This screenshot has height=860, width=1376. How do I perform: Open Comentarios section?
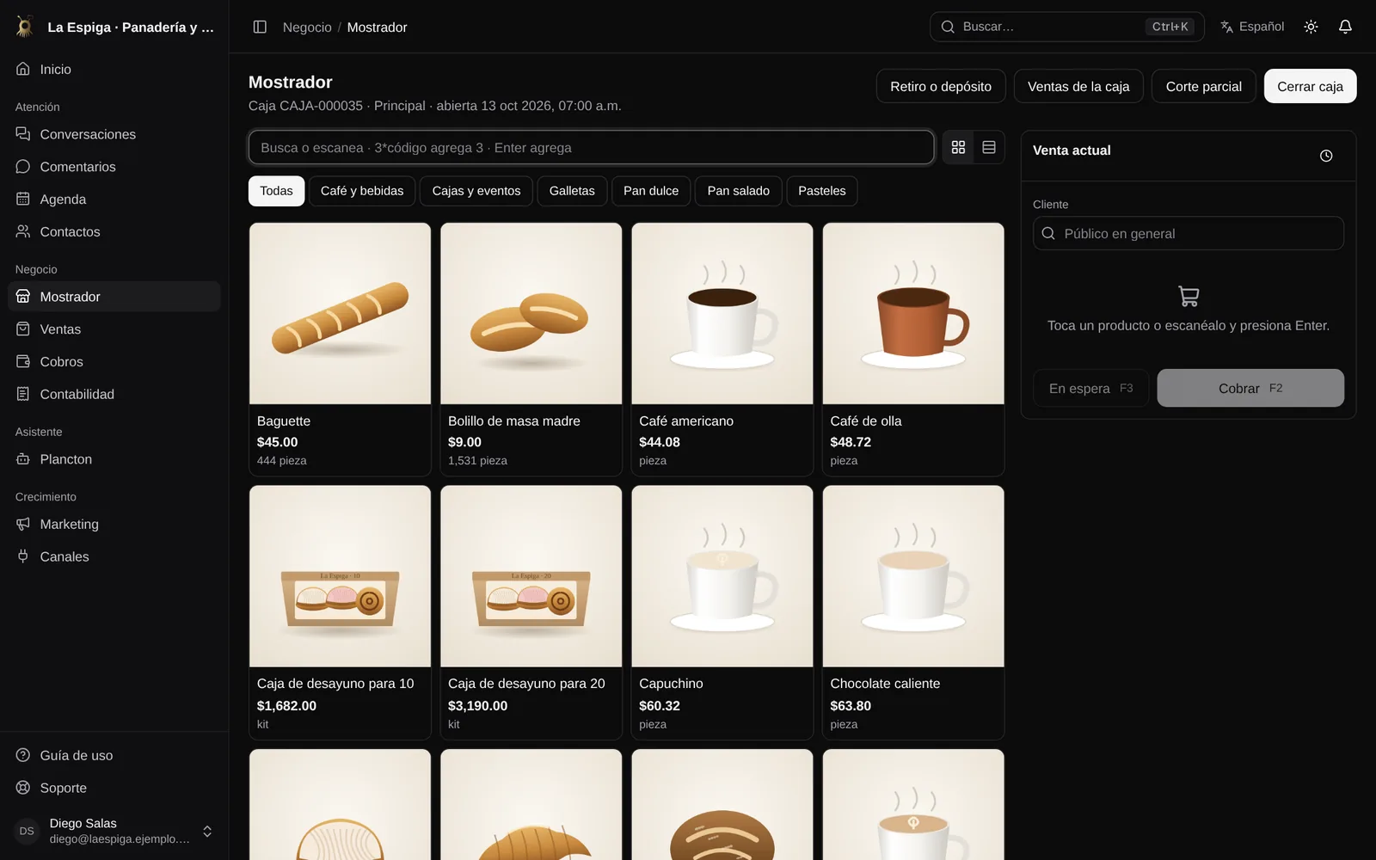click(114, 167)
